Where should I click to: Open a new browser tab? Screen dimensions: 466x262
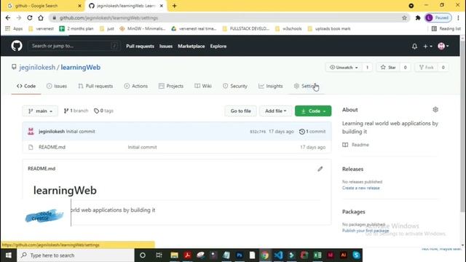pyautogui.click(x=174, y=6)
